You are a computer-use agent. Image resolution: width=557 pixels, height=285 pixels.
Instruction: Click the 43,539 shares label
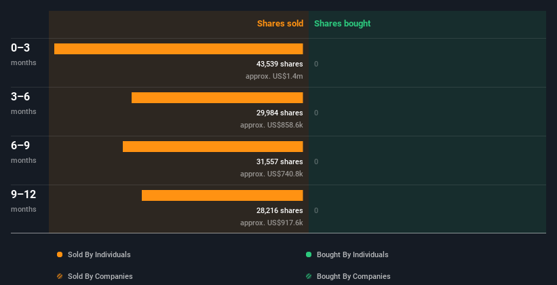point(280,64)
